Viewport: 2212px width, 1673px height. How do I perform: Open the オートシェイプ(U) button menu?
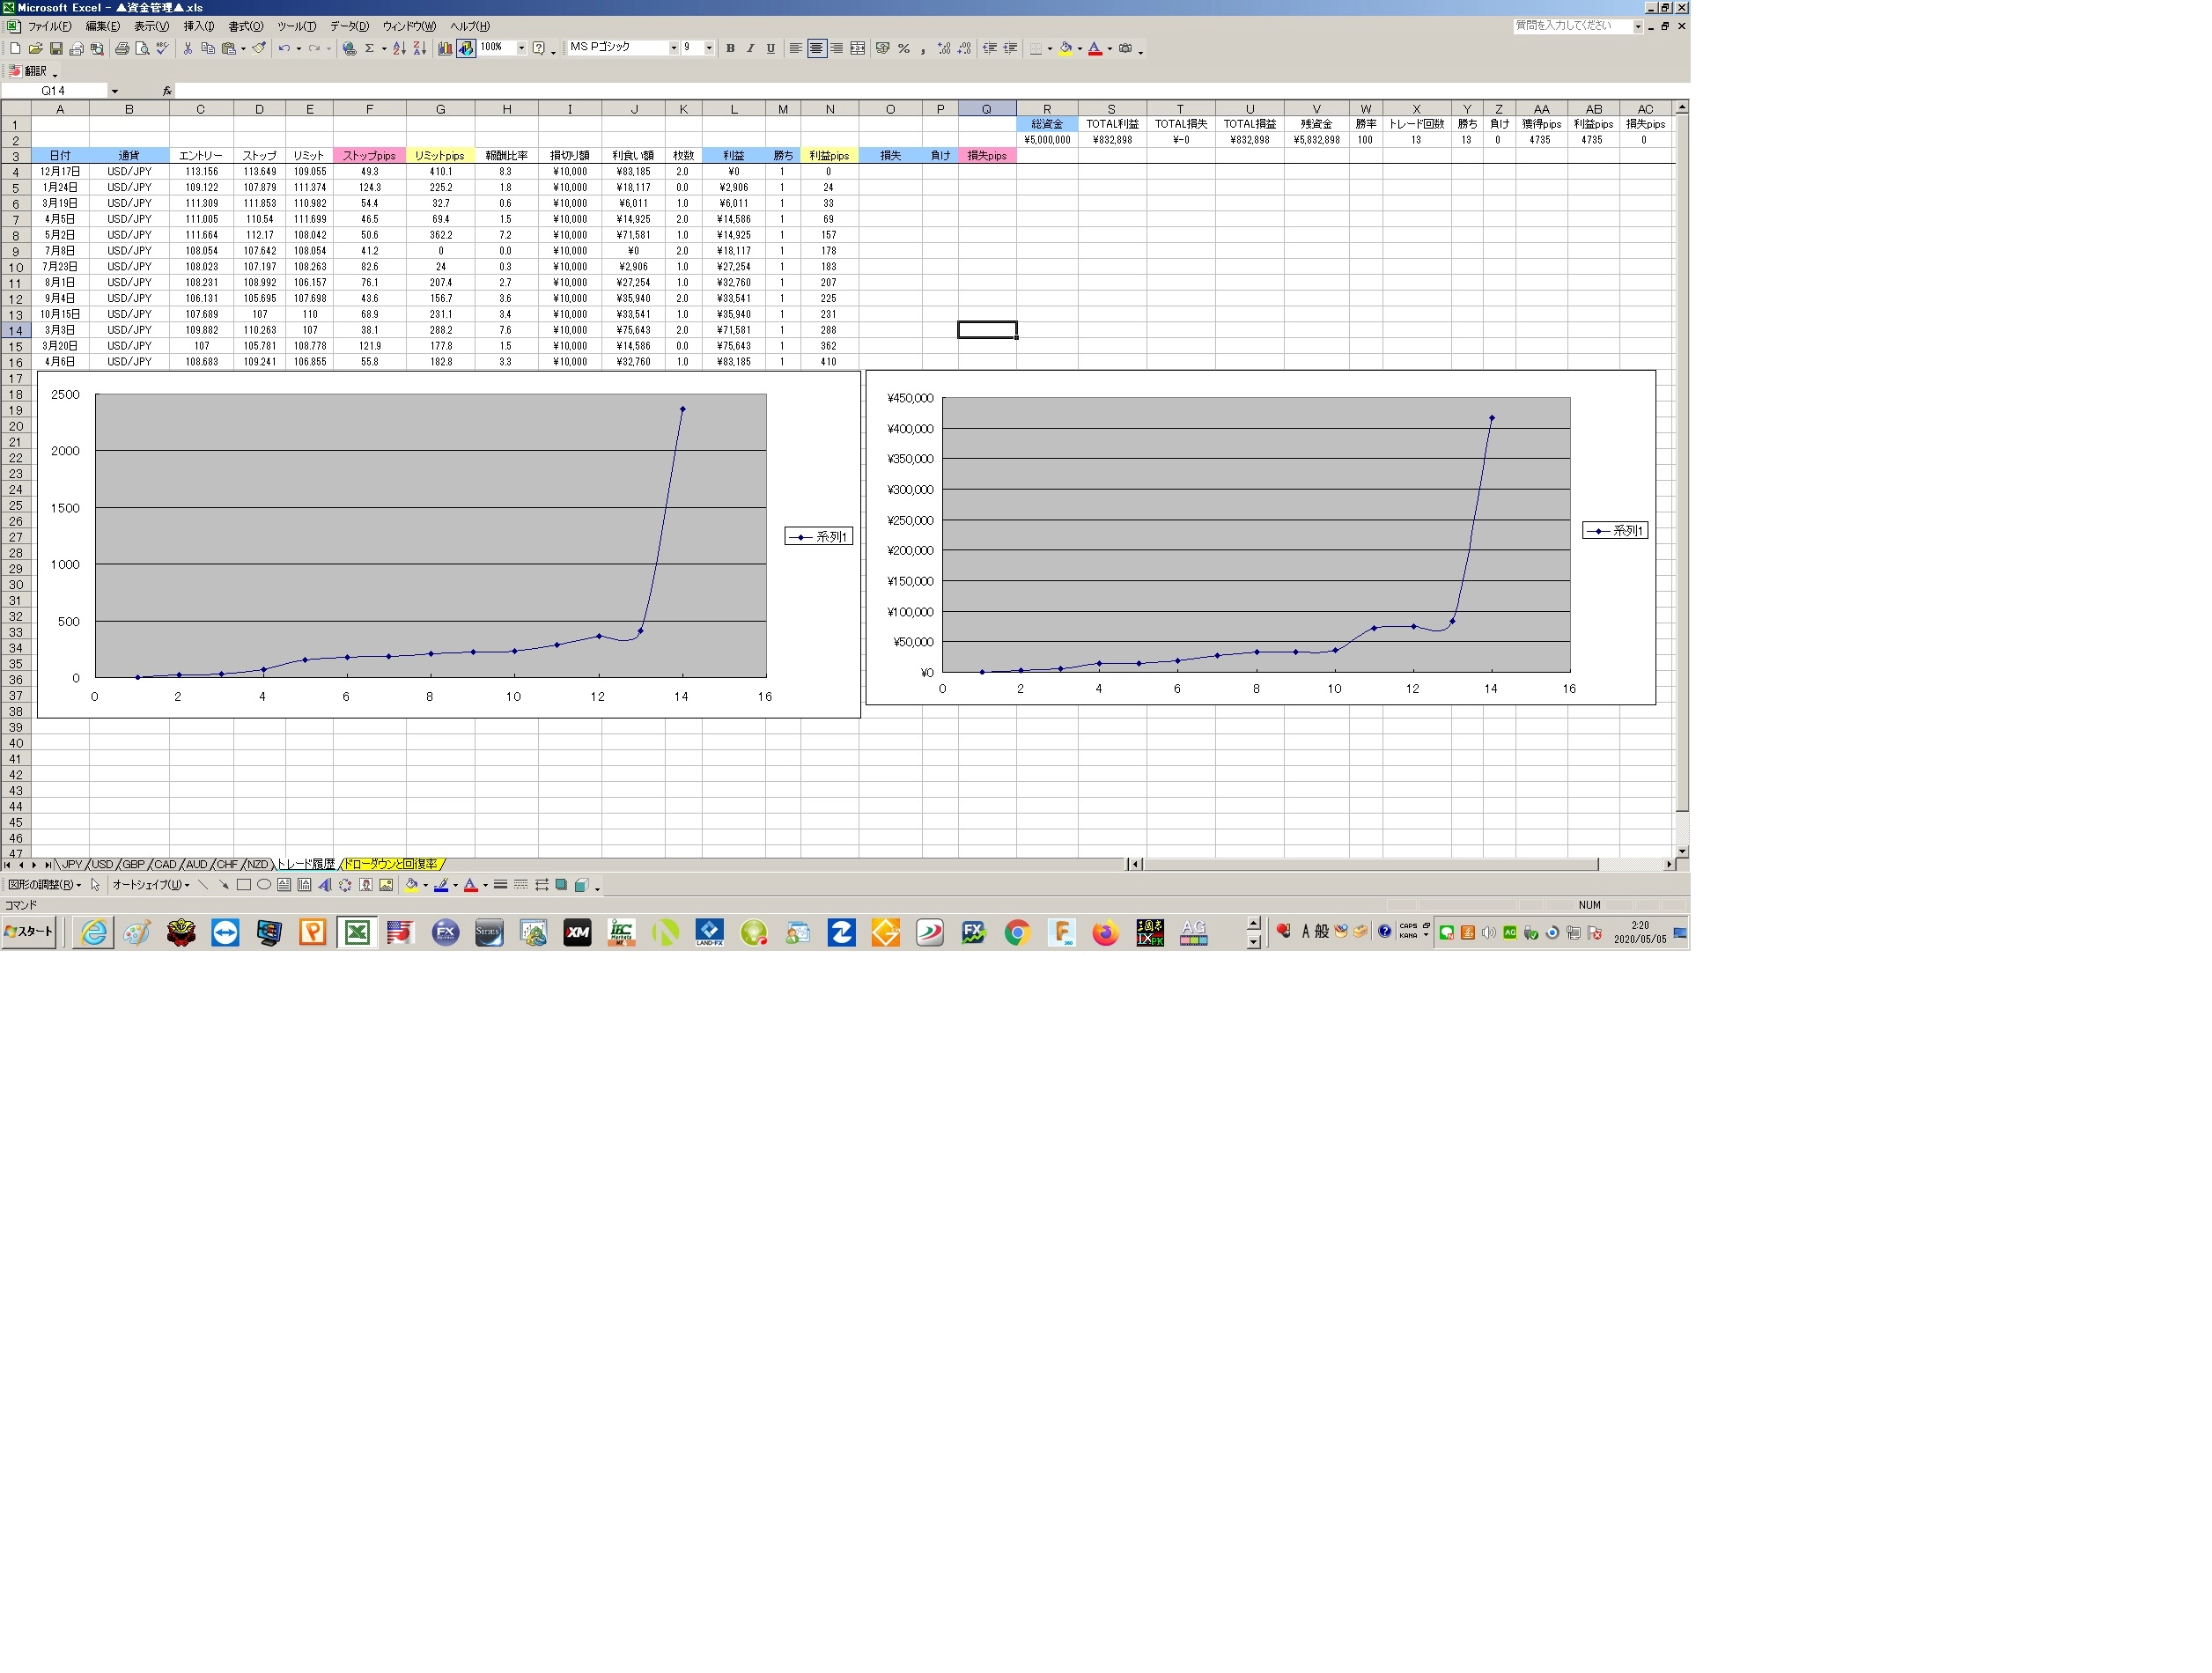150,885
